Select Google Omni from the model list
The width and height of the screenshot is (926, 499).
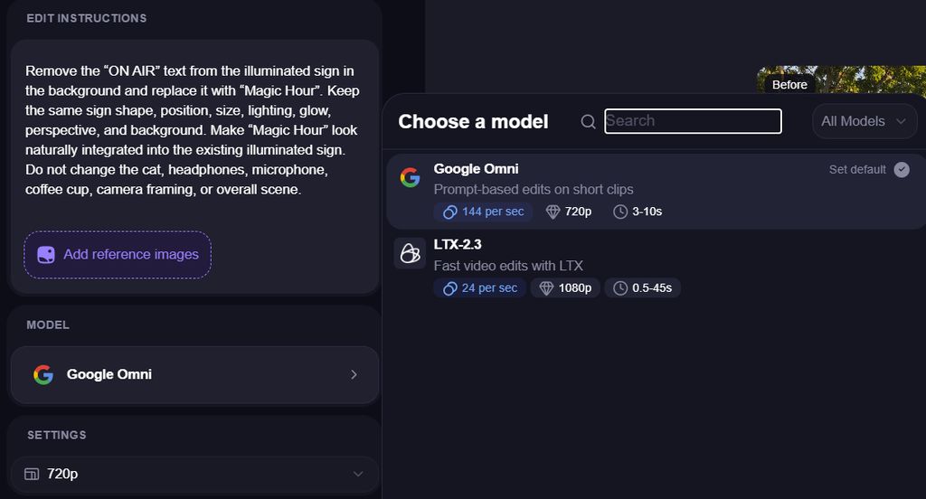[657, 192]
